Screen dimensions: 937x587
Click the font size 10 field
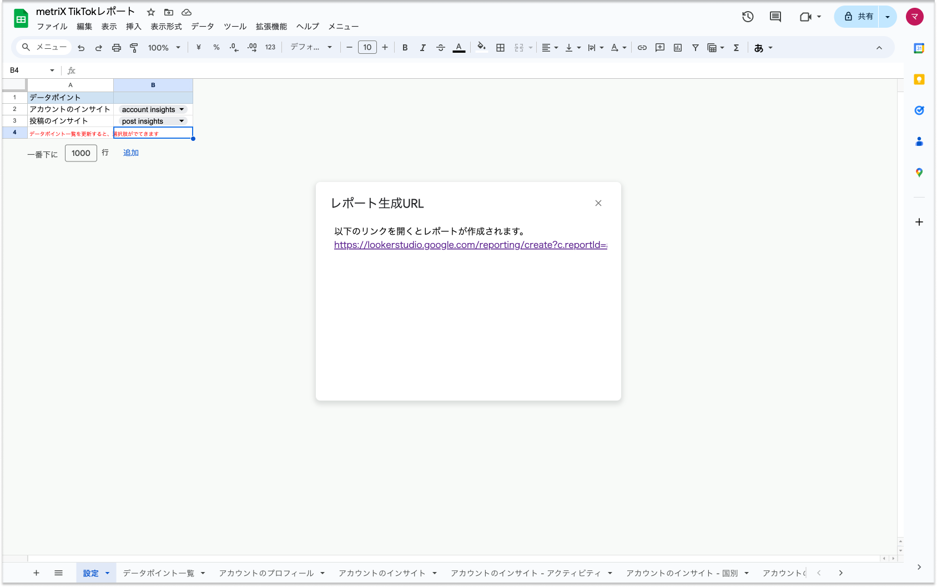367,48
